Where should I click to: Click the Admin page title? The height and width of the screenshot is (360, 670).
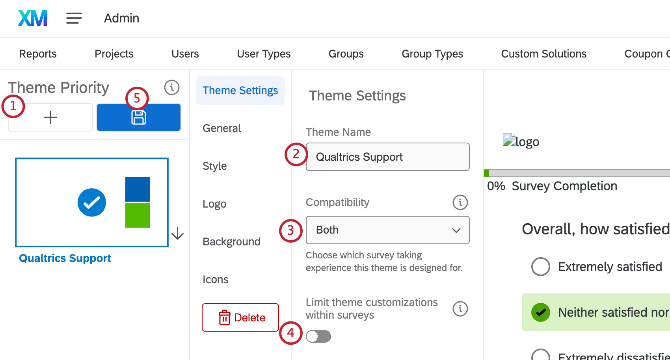tap(121, 18)
